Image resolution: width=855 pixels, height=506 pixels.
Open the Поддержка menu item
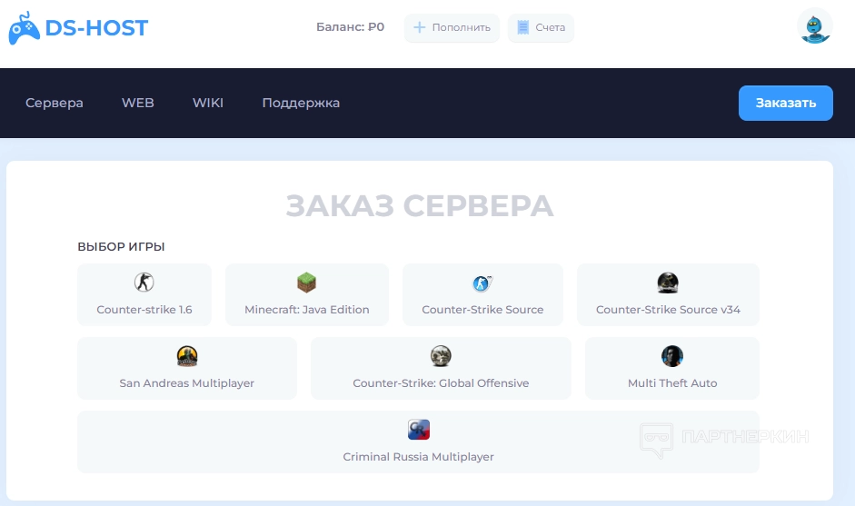tap(301, 103)
